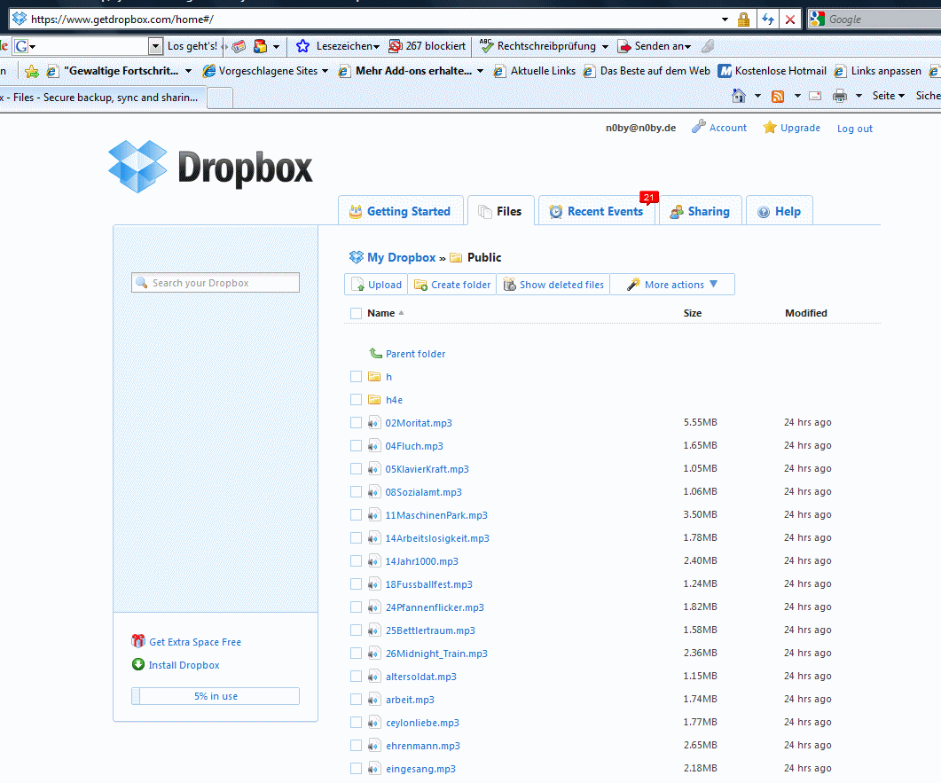The width and height of the screenshot is (941, 783).
Task: Click the My Dropbox box icon in breadcrumb
Action: 357,257
